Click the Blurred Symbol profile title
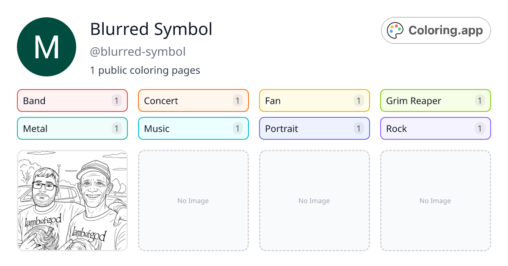 [x=151, y=29]
